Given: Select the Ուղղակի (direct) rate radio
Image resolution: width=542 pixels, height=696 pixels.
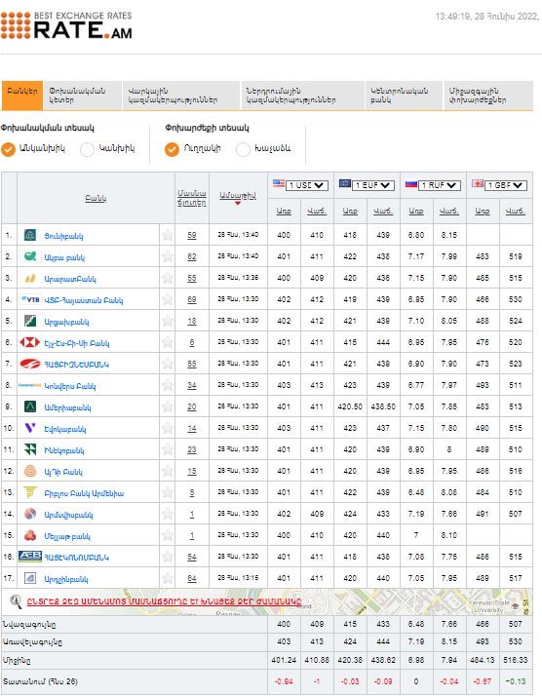Looking at the screenshot, I should click(173, 149).
